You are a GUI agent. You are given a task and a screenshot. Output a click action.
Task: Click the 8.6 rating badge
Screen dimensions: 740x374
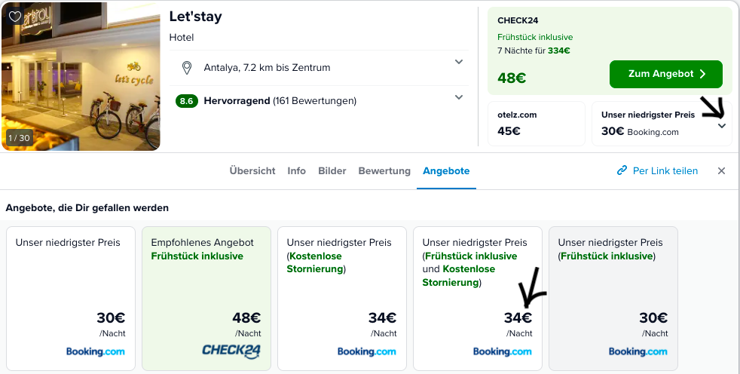[x=186, y=100]
